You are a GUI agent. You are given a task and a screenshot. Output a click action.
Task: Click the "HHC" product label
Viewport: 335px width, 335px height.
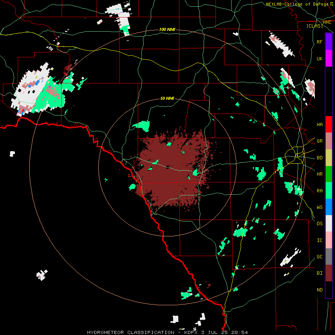click(x=327, y=22)
